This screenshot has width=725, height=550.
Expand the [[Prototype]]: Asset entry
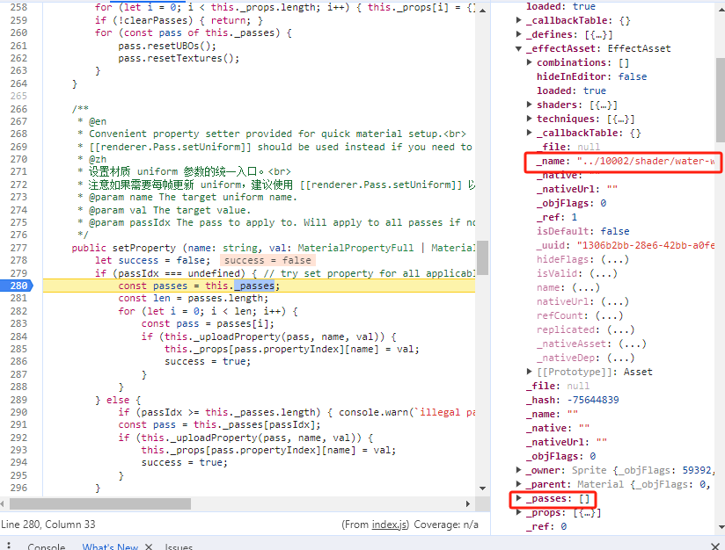click(530, 372)
